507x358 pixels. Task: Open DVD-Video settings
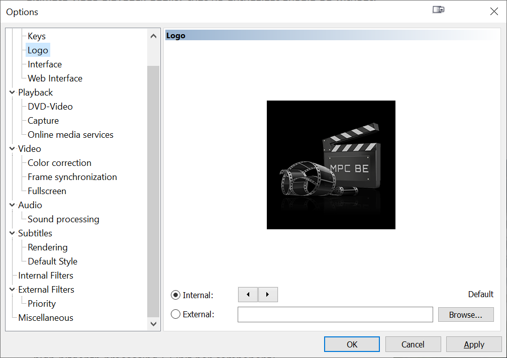[x=50, y=107]
